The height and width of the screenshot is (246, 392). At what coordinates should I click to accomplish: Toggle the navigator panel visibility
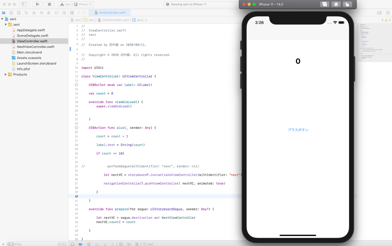click(x=24, y=4)
